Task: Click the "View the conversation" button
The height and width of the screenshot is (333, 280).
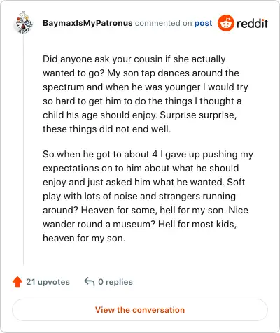Action: 140,310
